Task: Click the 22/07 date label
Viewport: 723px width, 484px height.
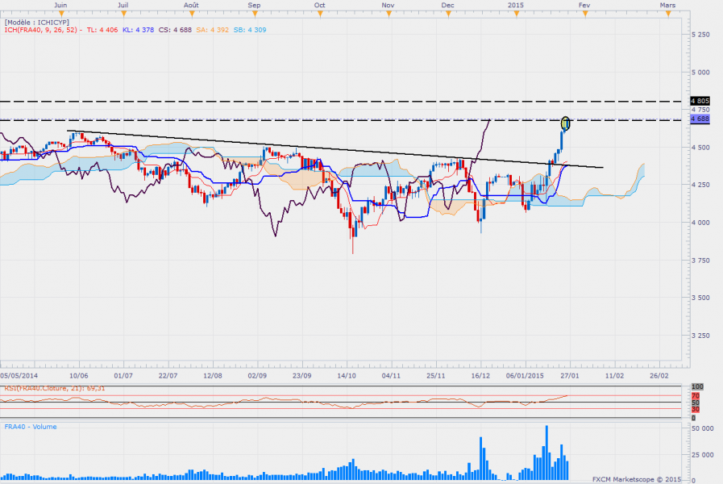Action: point(168,376)
